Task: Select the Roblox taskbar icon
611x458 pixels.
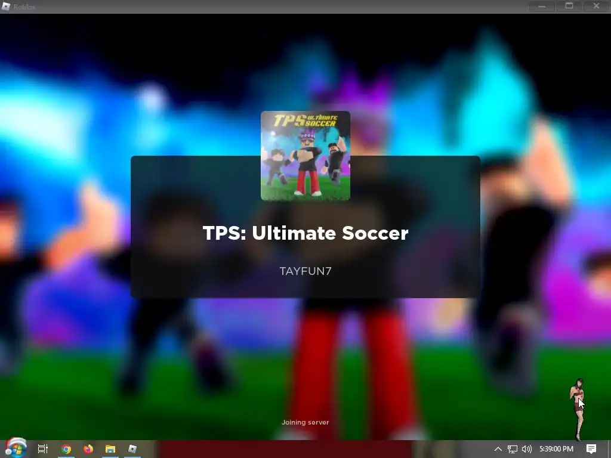Action: coord(132,449)
